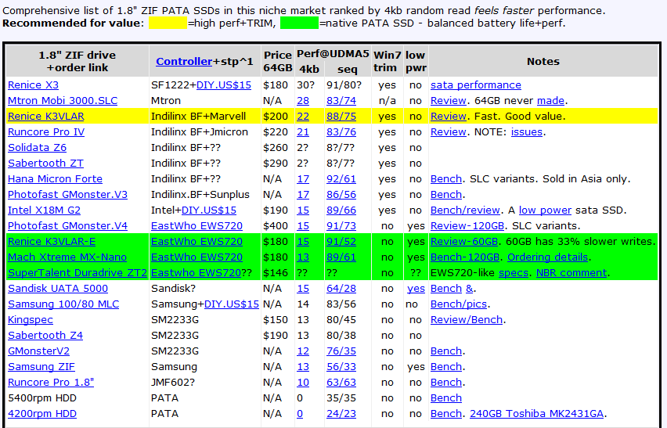Image resolution: width=667 pixels, height=428 pixels.
Task: Click seq score 64/28 for Sandisk UATA
Action: (x=341, y=289)
